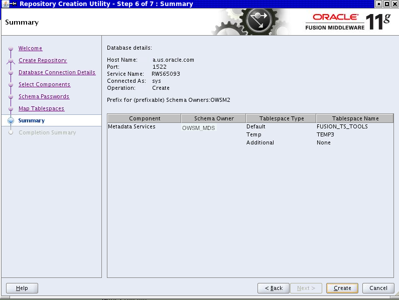Click the Welcome step link
Image resolution: width=399 pixels, height=300 pixels.
(x=30, y=48)
